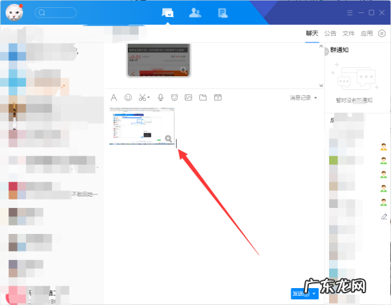Screen dimensions: 391x305
Task: Switch to the 文件 tab
Action: pos(349,33)
